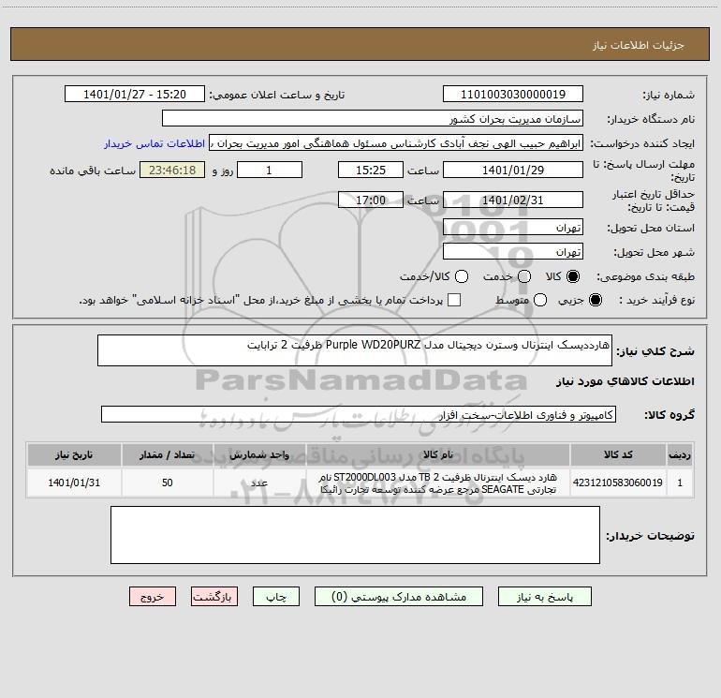
Task: Click the announcement date field 1401/01/27 - 15:20
Action: click(x=135, y=95)
